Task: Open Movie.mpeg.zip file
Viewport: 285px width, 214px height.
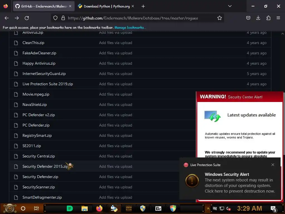Action: coord(36,94)
